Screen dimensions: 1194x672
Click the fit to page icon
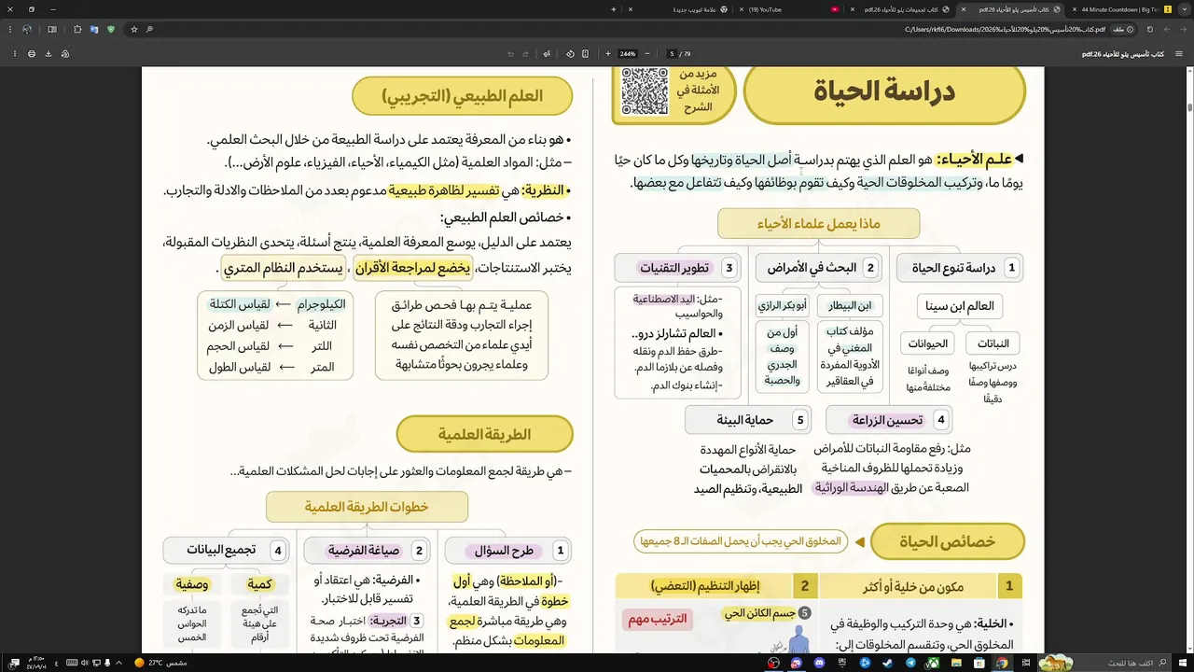coord(585,54)
